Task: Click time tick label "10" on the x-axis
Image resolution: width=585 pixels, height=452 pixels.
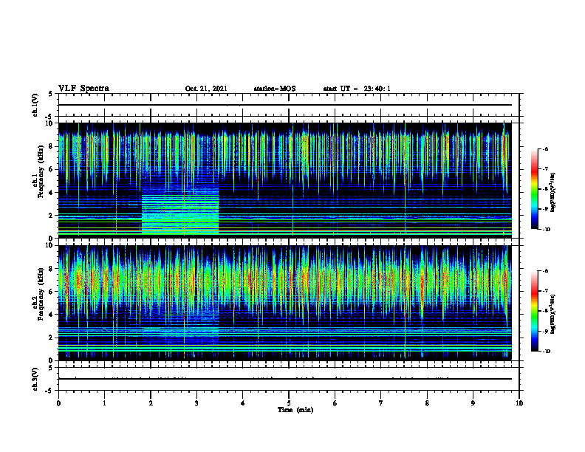Action: (x=519, y=403)
